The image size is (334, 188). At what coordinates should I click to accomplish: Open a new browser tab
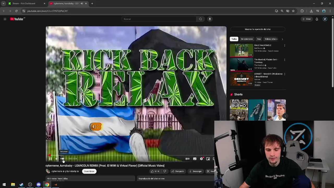pyautogui.click(x=92, y=4)
